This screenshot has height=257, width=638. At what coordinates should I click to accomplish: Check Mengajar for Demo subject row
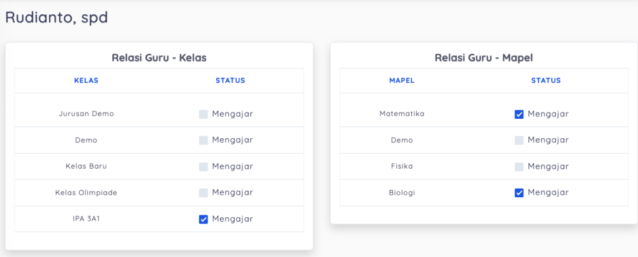click(519, 140)
